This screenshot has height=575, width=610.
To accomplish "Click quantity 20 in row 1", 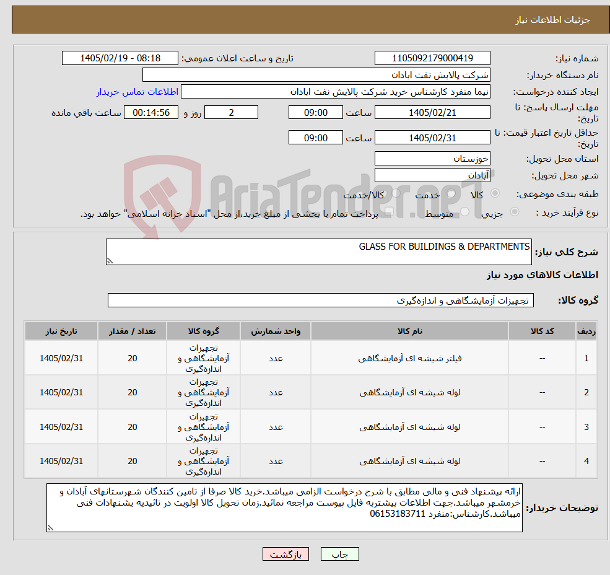I will (133, 358).
